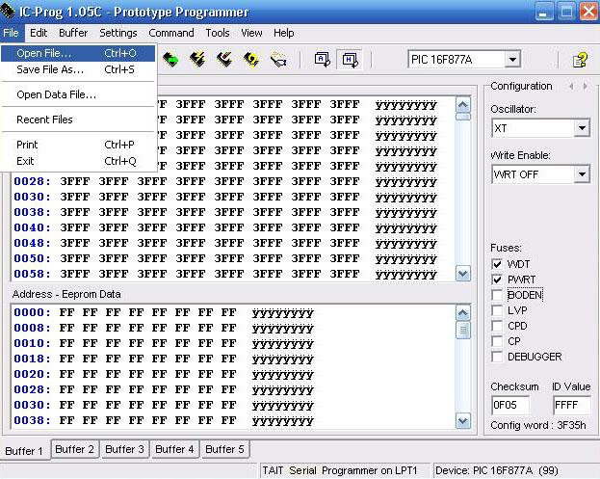Switch to Buffer 5 tab

(x=224, y=449)
